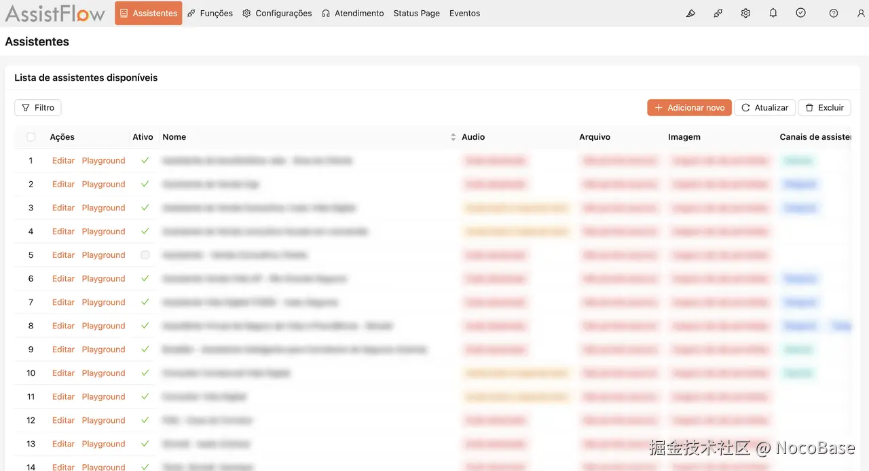Go to the Assistentes menu tab
Screen dimensions: 869x471
point(148,13)
